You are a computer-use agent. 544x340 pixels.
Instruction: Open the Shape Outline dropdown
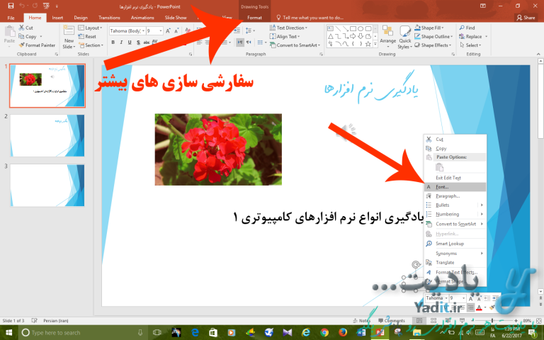[433, 36]
